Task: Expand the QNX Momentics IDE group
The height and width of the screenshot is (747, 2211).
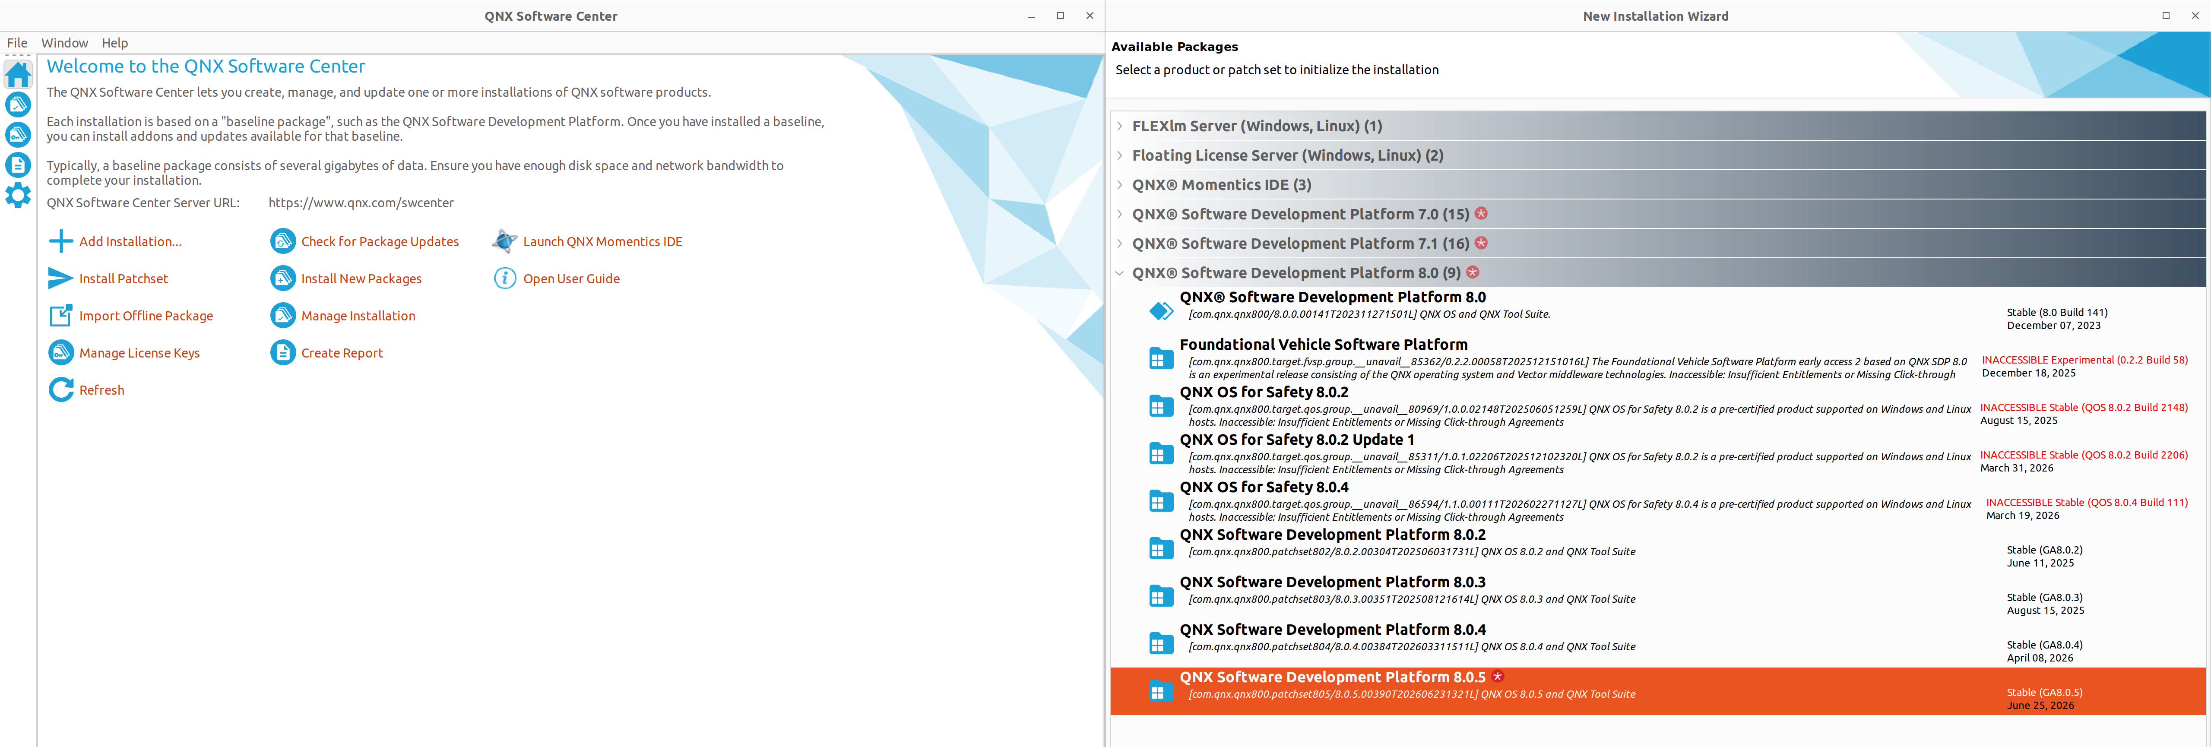Action: [1119, 185]
